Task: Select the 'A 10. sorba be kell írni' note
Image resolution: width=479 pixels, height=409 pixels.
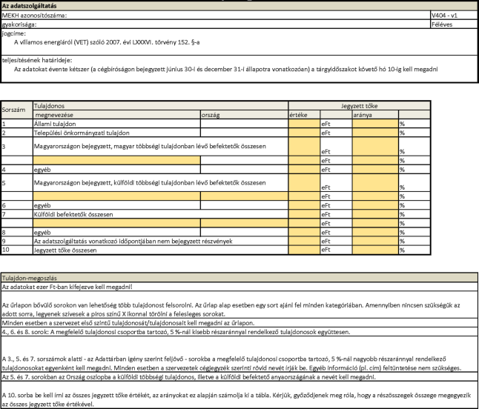Action: (x=239, y=395)
